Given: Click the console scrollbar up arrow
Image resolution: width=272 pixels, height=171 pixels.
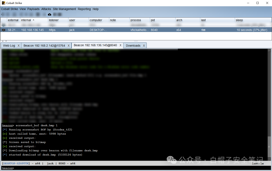Looking at the screenshot, I should [269, 50].
